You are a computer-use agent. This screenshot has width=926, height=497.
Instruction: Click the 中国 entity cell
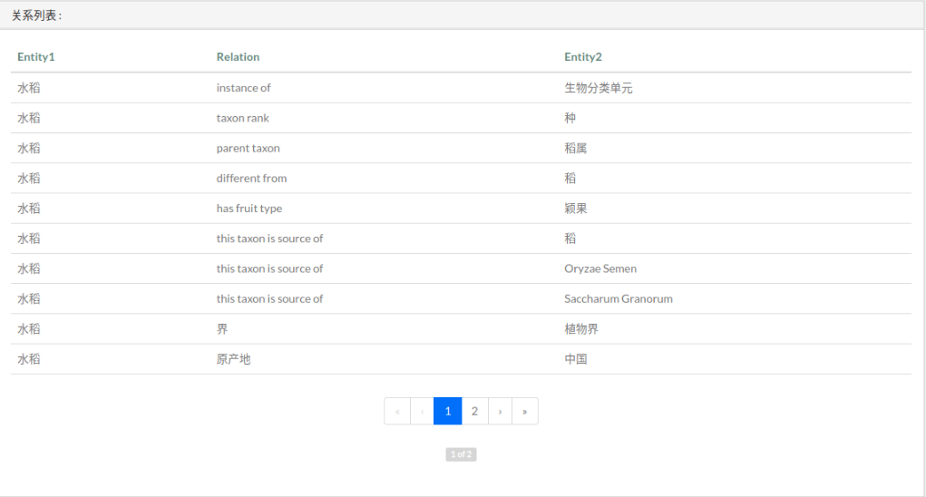click(576, 359)
